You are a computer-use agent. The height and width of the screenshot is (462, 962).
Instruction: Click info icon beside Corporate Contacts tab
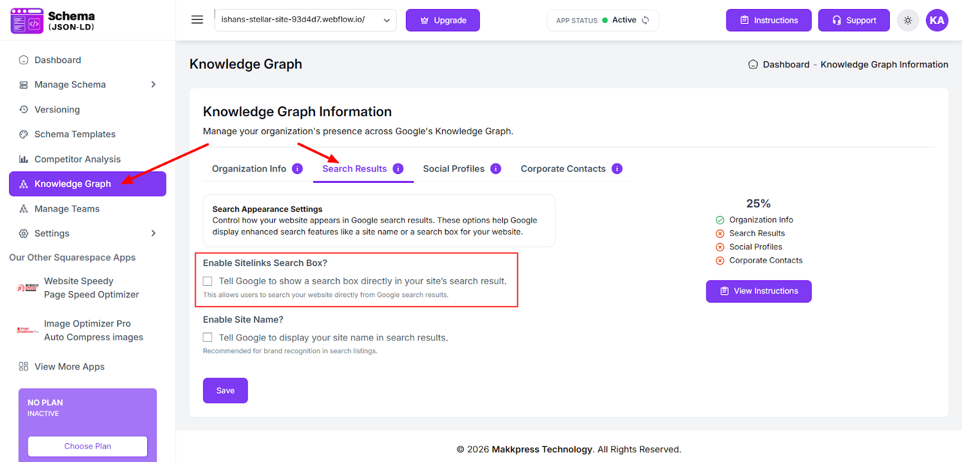(x=617, y=169)
